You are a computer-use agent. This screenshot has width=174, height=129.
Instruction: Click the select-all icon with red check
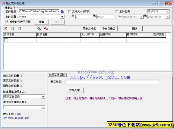click(x=6, y=29)
